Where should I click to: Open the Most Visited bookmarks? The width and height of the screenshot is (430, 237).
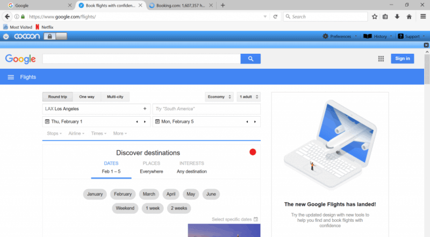point(18,27)
